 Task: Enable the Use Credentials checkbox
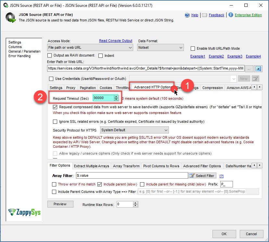[x=51, y=79]
